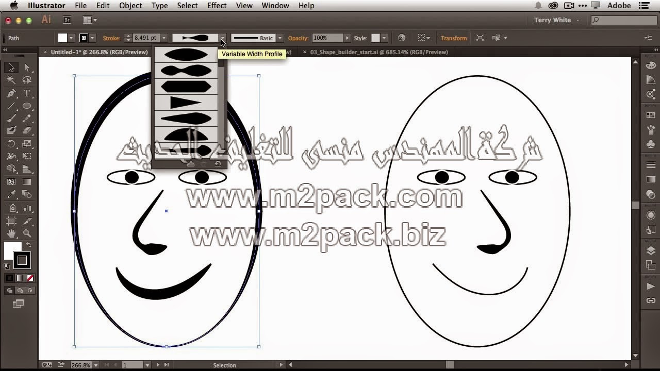Click the Stroke panel link

(x=111, y=38)
